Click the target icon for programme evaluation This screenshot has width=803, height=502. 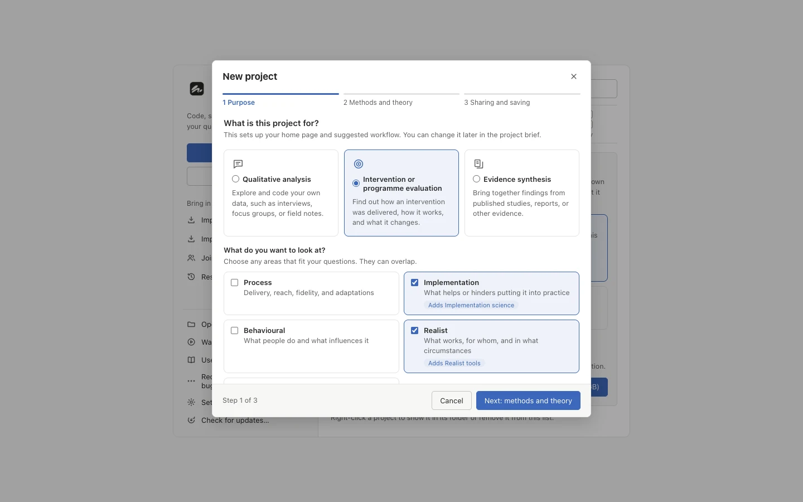[x=359, y=164]
